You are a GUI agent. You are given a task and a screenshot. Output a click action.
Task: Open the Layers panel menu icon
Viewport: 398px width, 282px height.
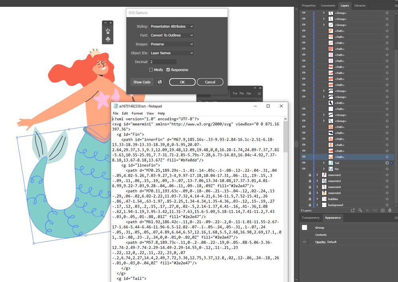(396, 5)
